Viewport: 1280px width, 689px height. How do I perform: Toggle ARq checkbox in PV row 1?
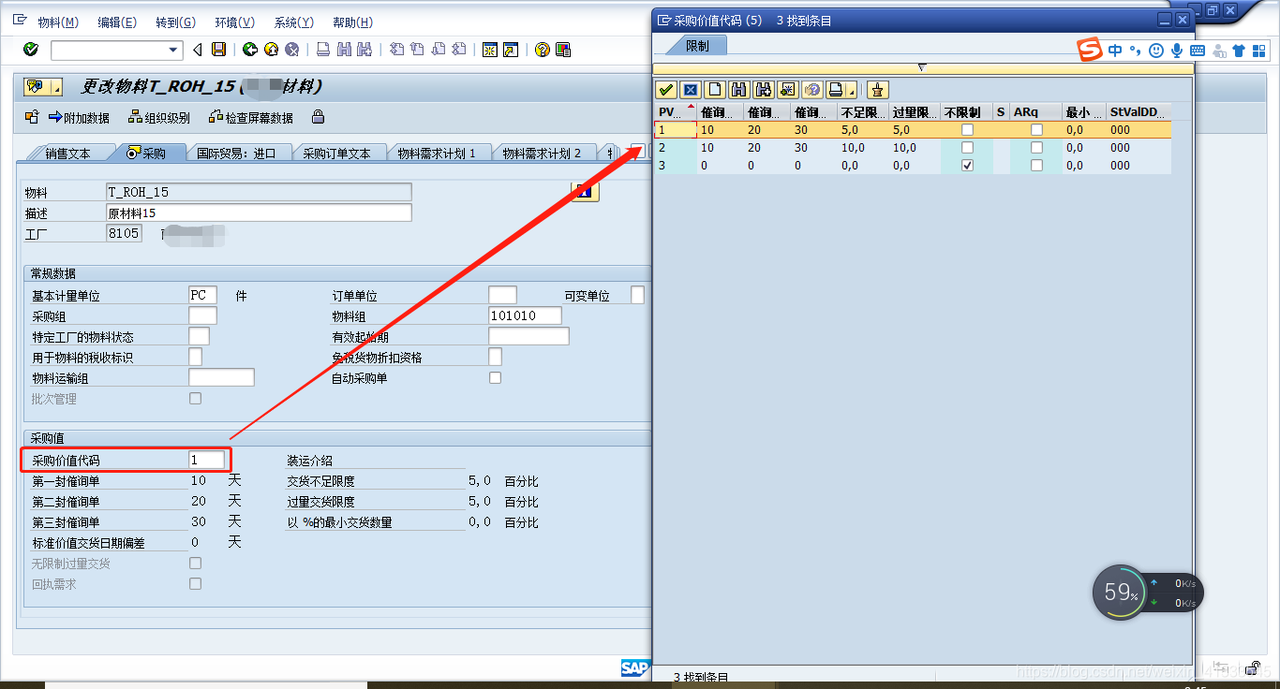point(1036,130)
